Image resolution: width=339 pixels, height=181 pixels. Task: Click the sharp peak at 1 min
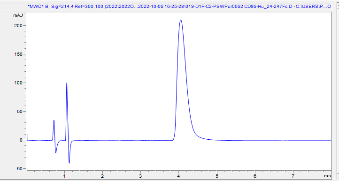pos(67,83)
